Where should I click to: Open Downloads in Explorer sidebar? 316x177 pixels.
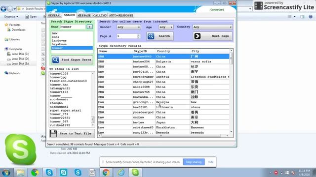[16, 29]
